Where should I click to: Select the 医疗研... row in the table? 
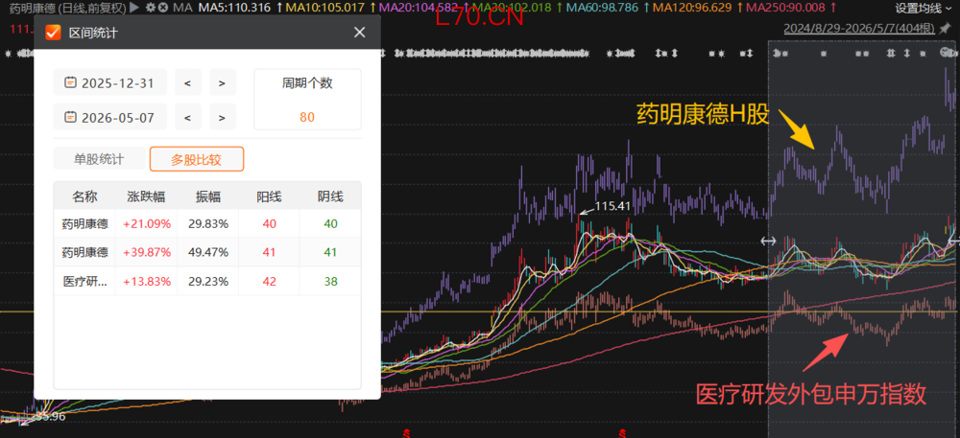pyautogui.click(x=207, y=281)
